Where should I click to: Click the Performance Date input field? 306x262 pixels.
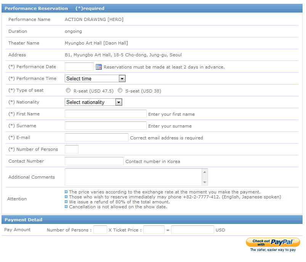click(79, 67)
